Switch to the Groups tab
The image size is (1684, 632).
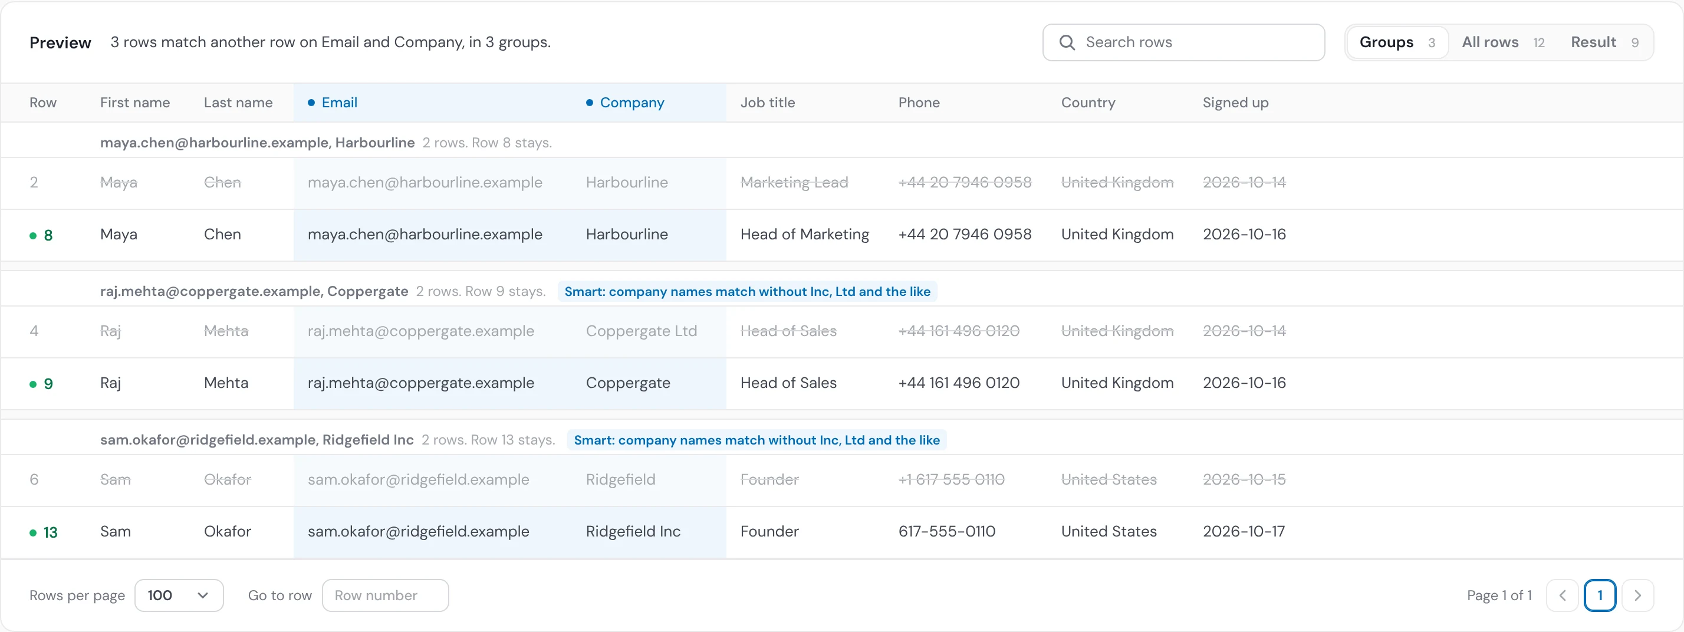point(1397,42)
